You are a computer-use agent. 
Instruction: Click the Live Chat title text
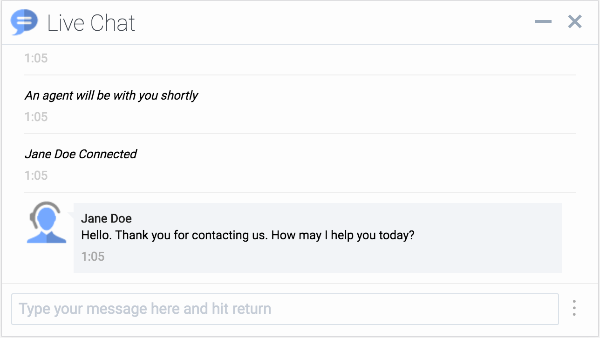click(x=91, y=23)
